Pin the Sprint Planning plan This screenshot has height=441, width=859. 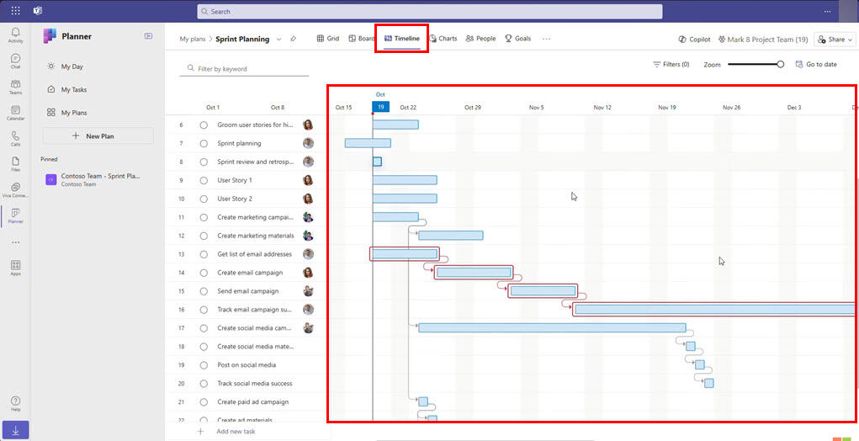(x=293, y=39)
